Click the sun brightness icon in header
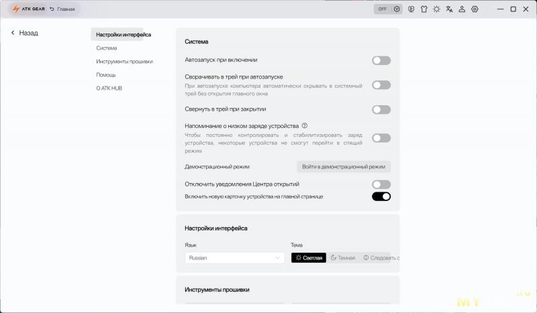 [437, 9]
